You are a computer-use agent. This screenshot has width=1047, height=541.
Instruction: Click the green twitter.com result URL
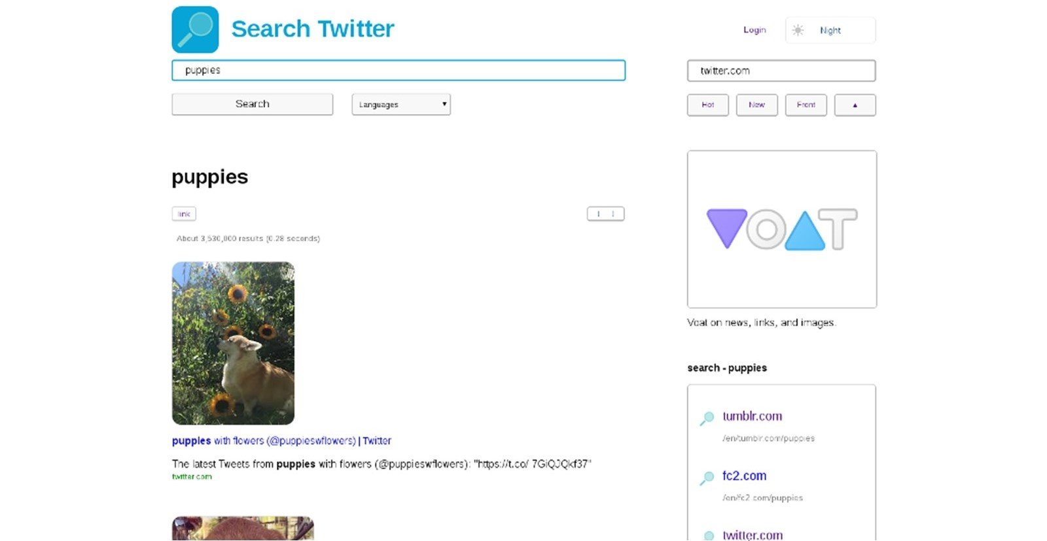[x=192, y=477]
